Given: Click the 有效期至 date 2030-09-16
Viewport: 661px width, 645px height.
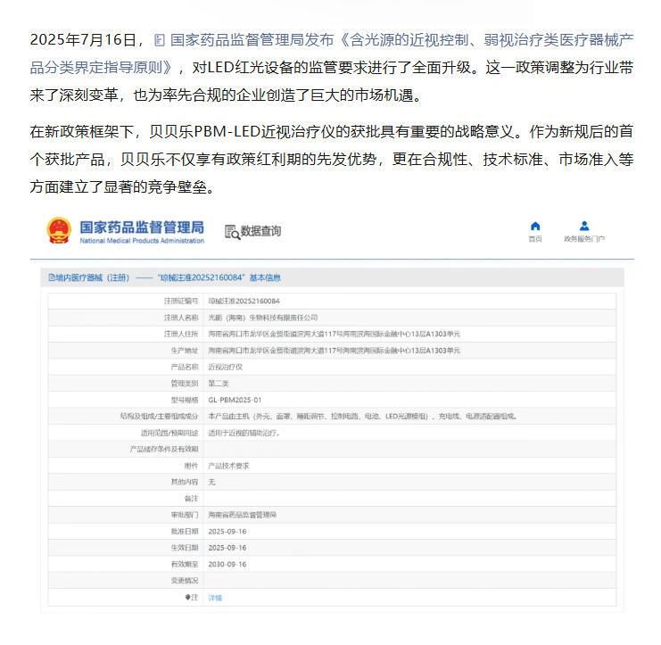Looking at the screenshot, I should (227, 564).
